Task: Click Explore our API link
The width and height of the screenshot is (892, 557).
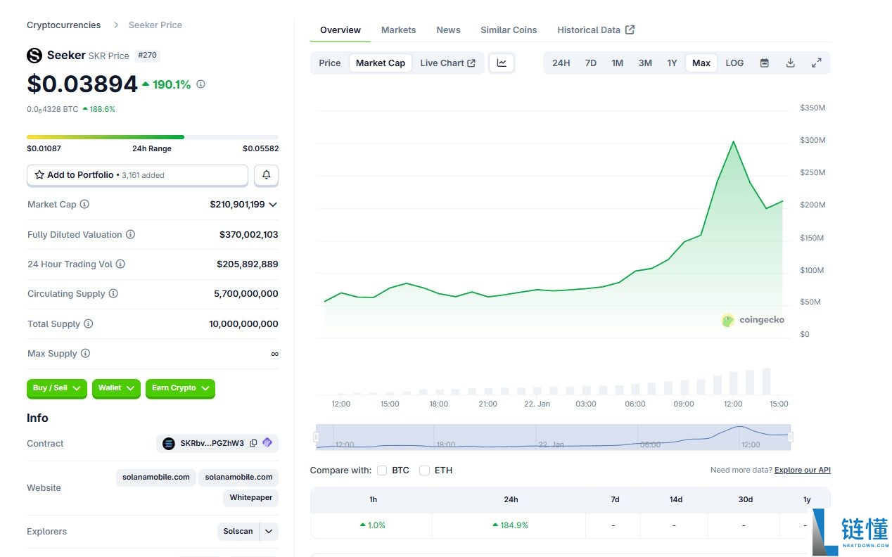Action: click(x=803, y=470)
